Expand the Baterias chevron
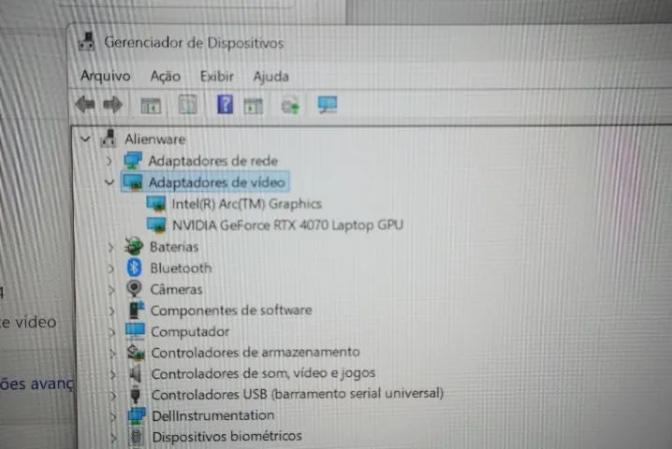 pyautogui.click(x=111, y=247)
